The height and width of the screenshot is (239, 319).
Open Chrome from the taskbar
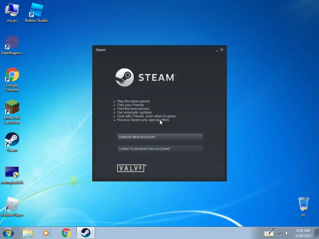click(x=66, y=233)
